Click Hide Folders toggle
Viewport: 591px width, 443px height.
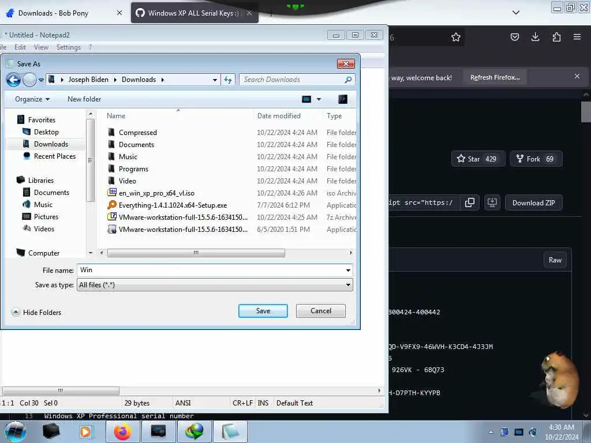[36, 312]
